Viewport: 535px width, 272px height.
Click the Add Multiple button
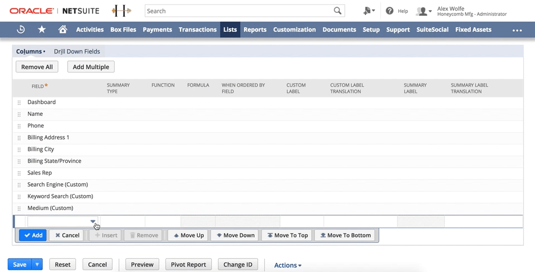[x=91, y=67]
